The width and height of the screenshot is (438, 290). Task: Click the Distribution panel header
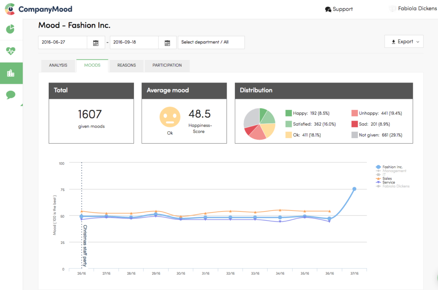coord(324,91)
